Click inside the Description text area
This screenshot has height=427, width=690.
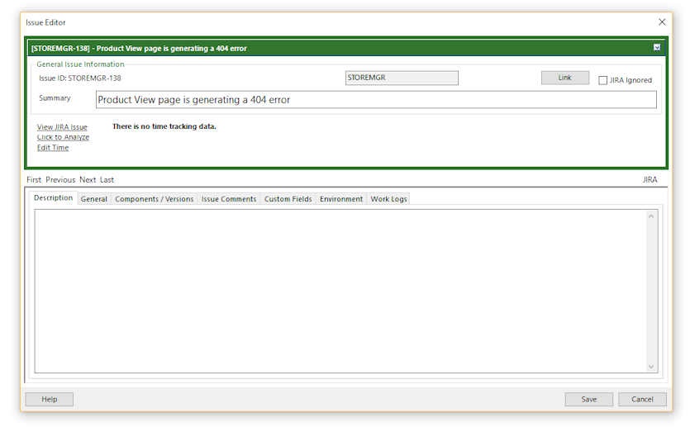340,291
